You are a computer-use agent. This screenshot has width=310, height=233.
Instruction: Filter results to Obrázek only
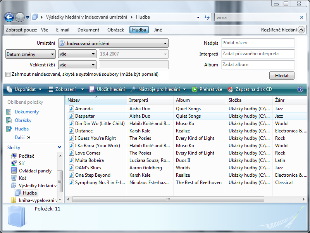point(115,30)
